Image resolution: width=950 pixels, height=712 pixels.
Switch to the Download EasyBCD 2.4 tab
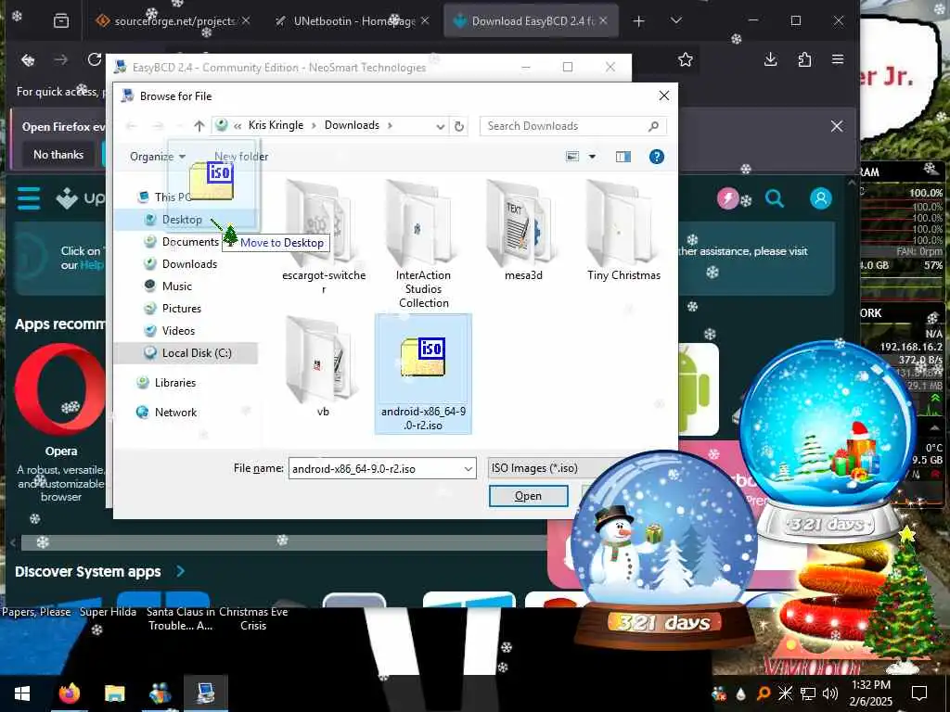532,21
